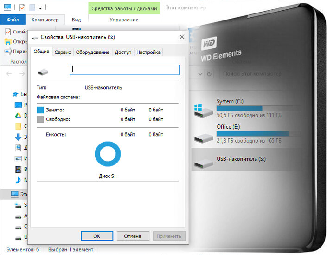This screenshot has width=327, height=255.
Task: Select the Pictures icon in sidebar
Action: [x=19, y=158]
